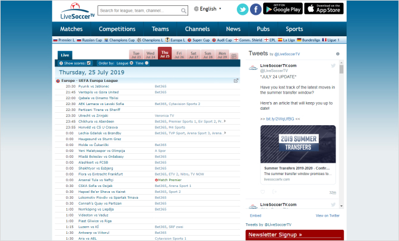This screenshot has height=241, width=399.
Task: Open the bit.ly/2WqUfBG link
Action: click(280, 119)
